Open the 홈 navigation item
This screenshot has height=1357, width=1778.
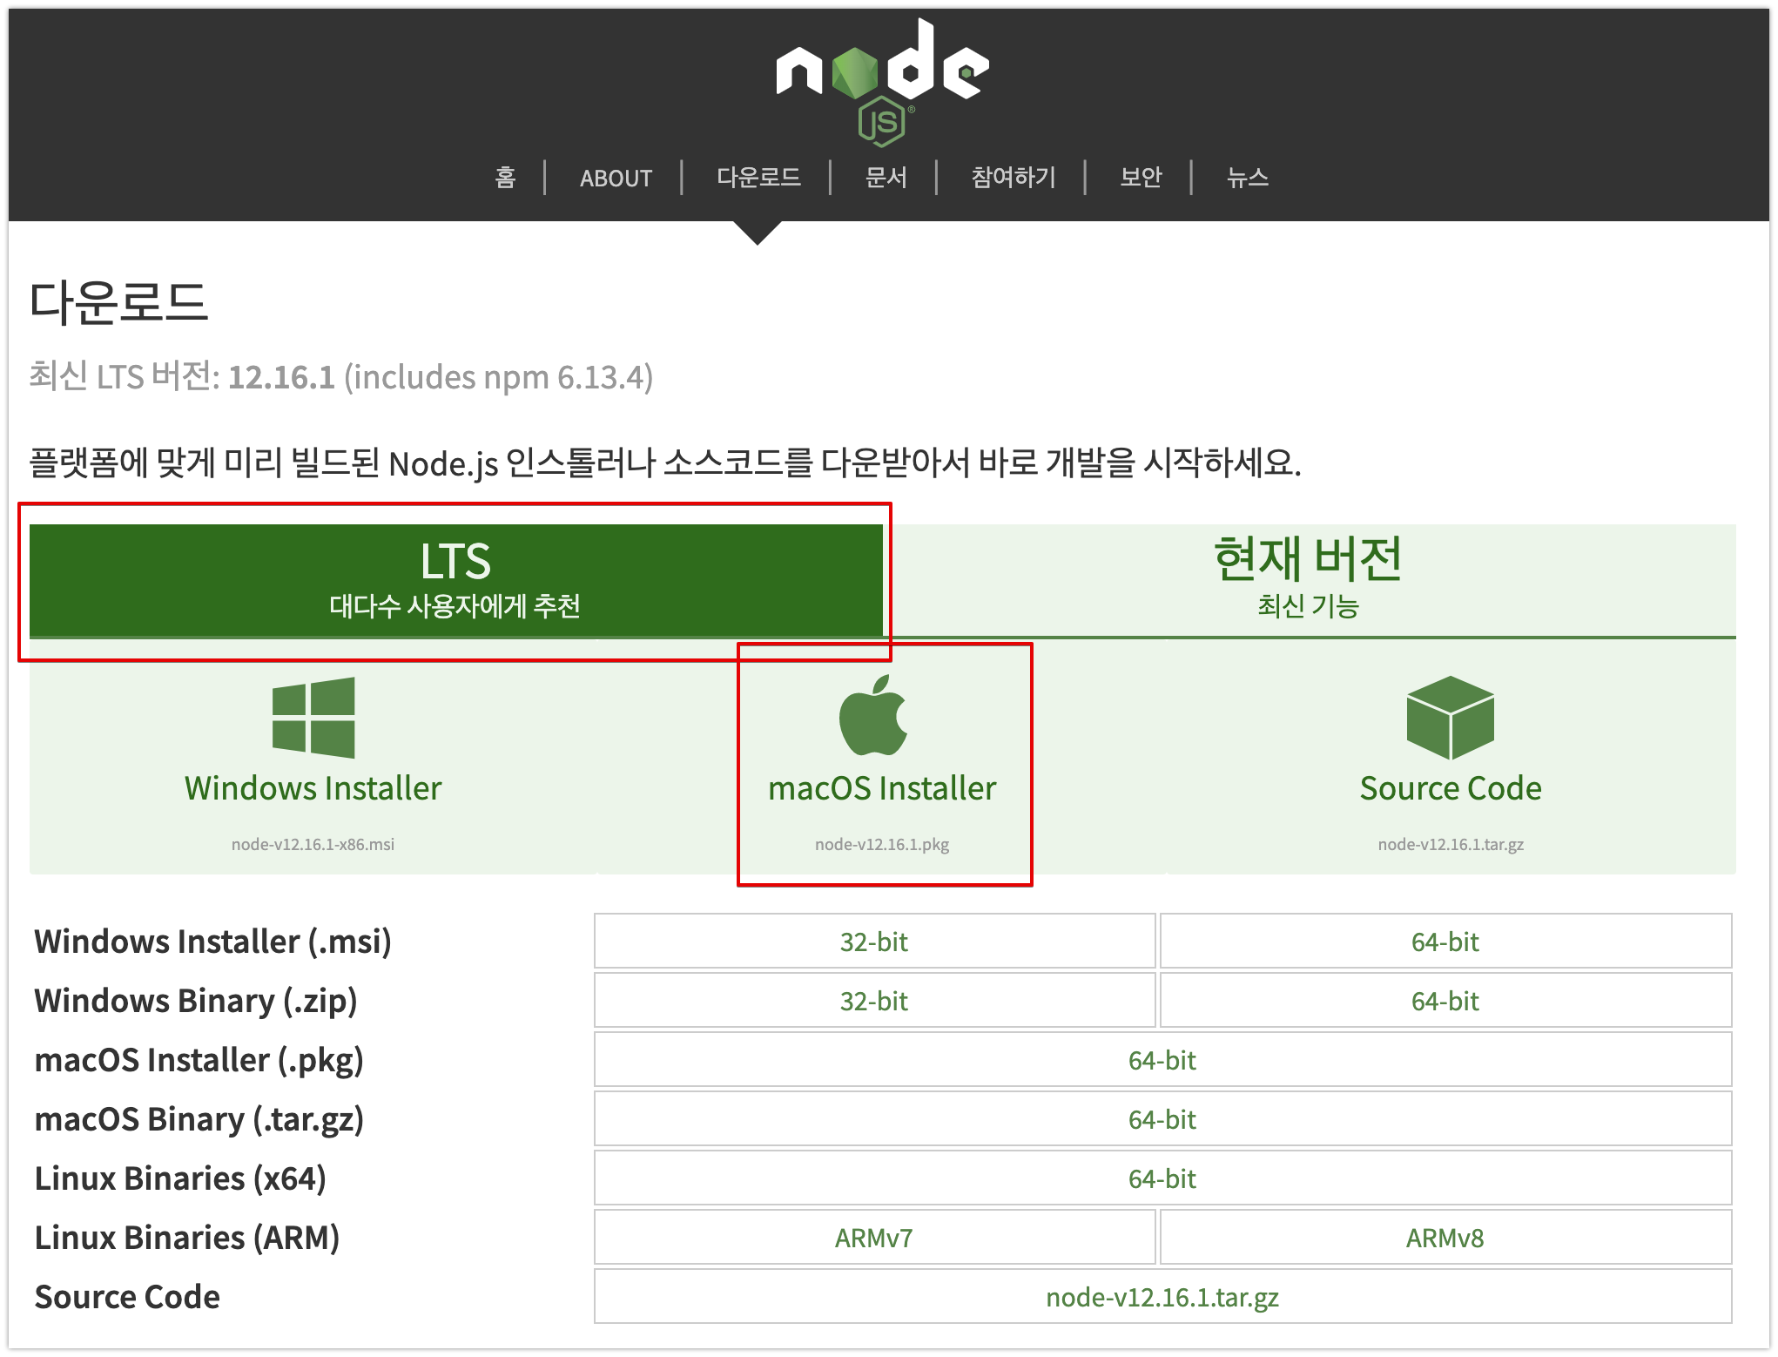[505, 178]
